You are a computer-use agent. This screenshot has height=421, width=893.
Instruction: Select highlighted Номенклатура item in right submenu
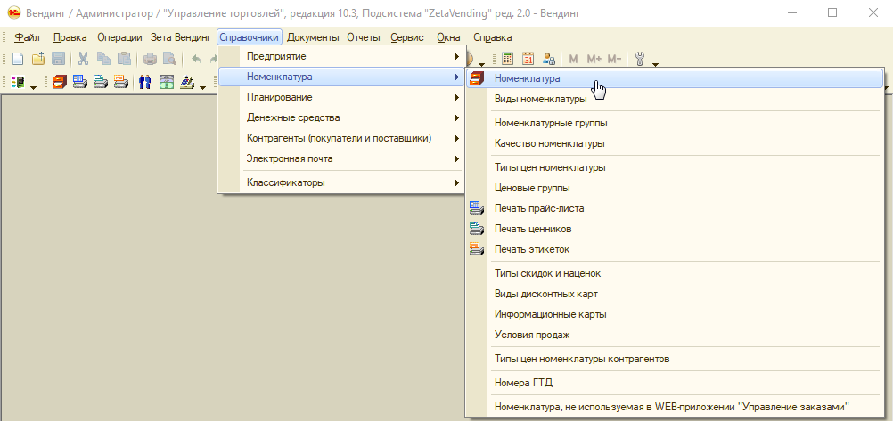point(675,78)
